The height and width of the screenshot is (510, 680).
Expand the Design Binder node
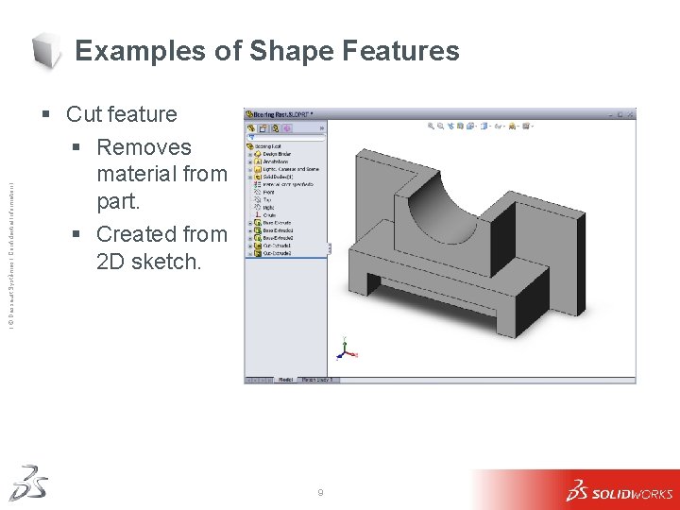pyautogui.click(x=250, y=154)
